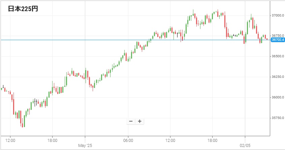The height and width of the screenshot is (150, 285).
Task: Click the 36750.0 price axis label
Action: (278, 35)
